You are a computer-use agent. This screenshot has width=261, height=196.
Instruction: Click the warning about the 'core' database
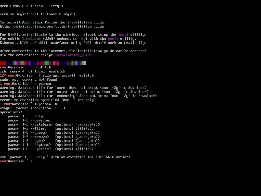point(73,88)
